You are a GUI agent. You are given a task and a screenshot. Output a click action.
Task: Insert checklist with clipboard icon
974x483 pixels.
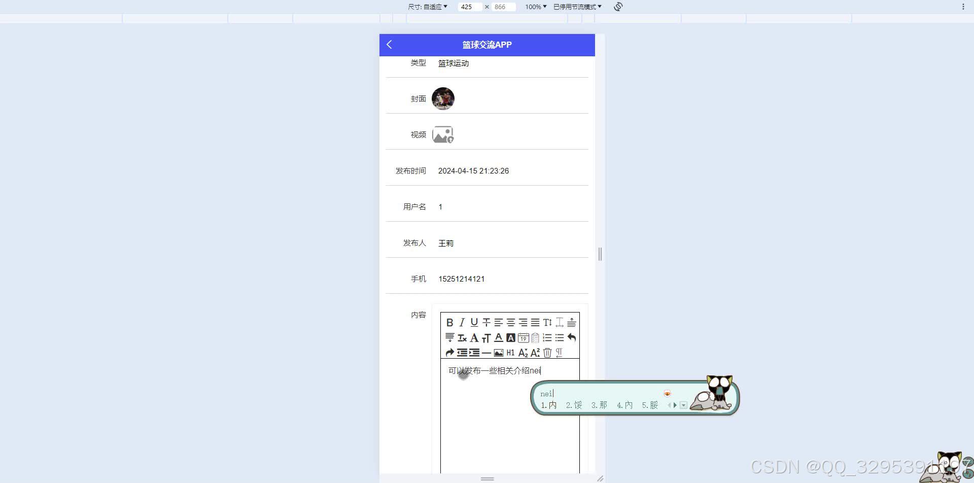click(x=535, y=338)
